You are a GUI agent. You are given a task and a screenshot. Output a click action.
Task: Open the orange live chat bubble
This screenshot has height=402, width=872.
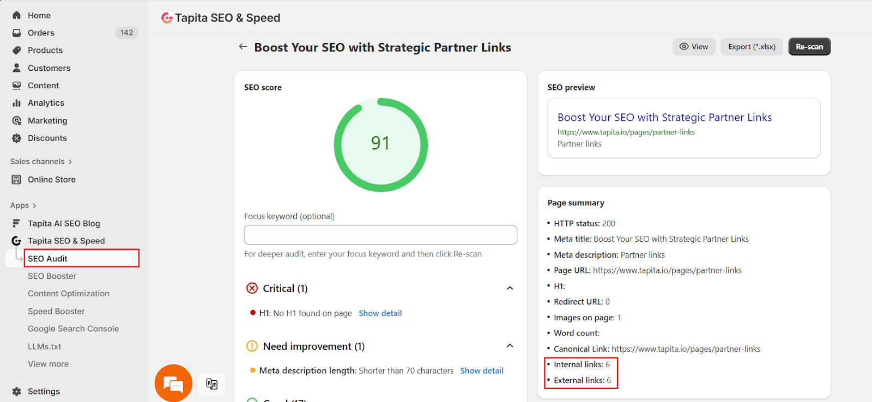point(173,383)
